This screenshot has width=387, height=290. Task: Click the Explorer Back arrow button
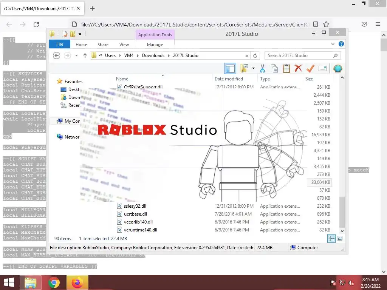(x=57, y=56)
